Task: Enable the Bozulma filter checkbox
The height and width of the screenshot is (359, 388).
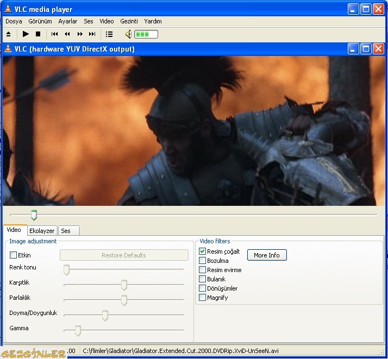Action: click(x=202, y=260)
